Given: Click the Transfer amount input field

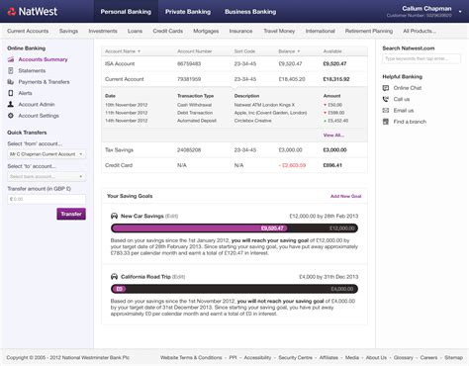Looking at the screenshot, I should point(47,199).
